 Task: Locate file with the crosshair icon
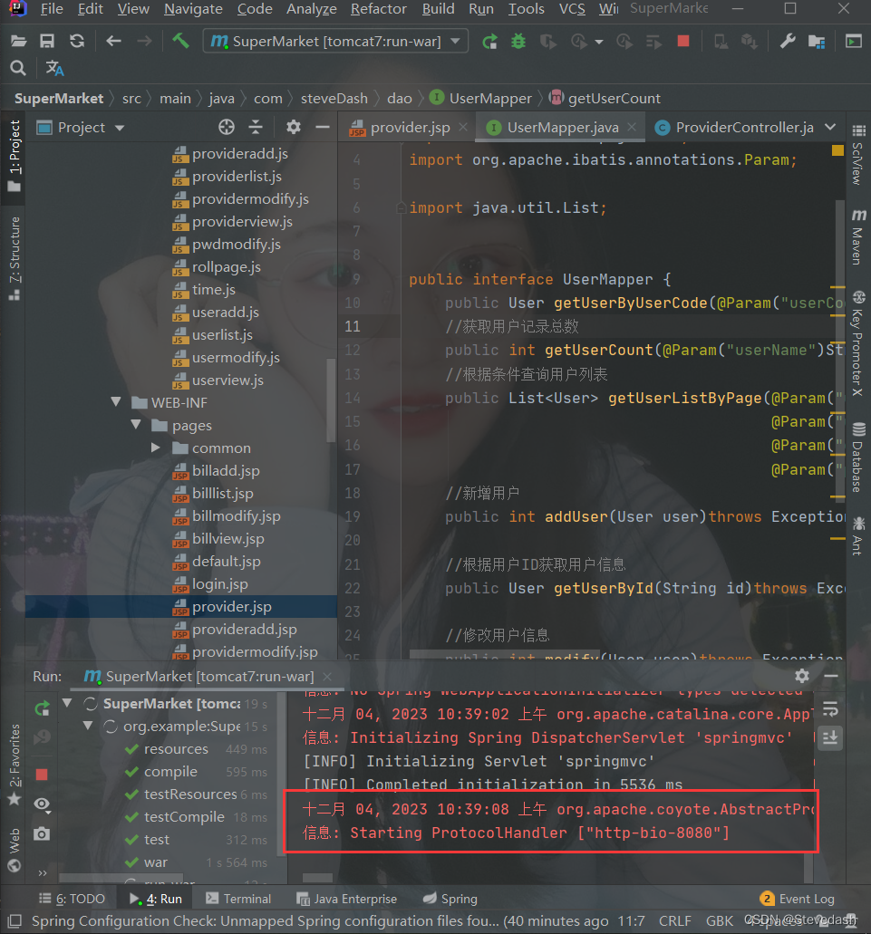pyautogui.click(x=227, y=127)
